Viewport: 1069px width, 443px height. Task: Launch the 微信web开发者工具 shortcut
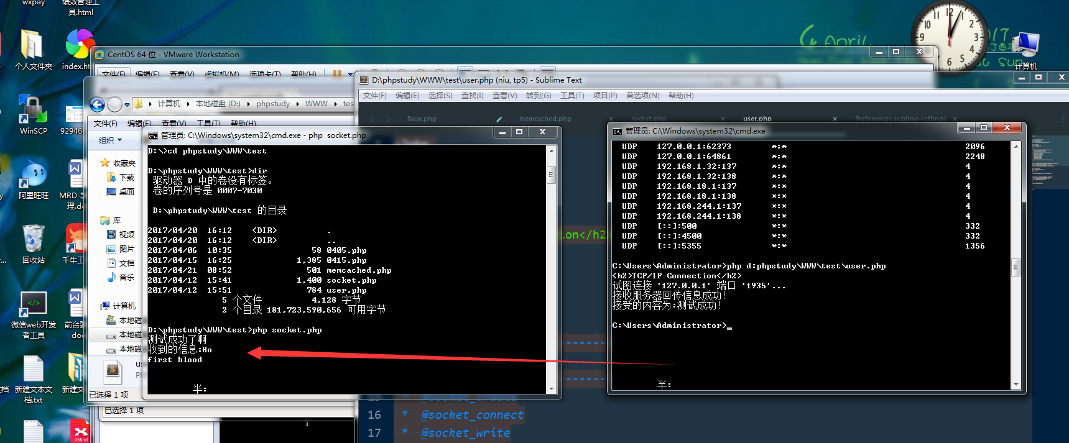click(x=33, y=304)
